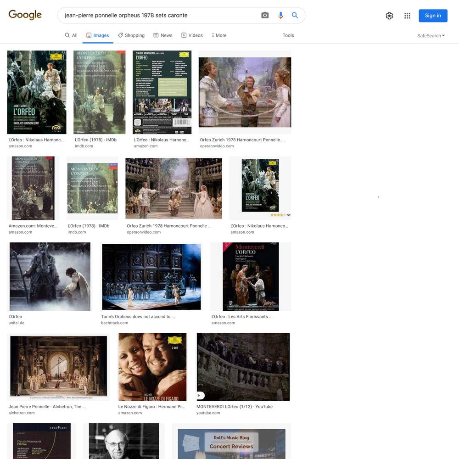This screenshot has width=459, height=459.
Task: Open the Alchetron theatre stage thumbnail
Action: coord(59,366)
